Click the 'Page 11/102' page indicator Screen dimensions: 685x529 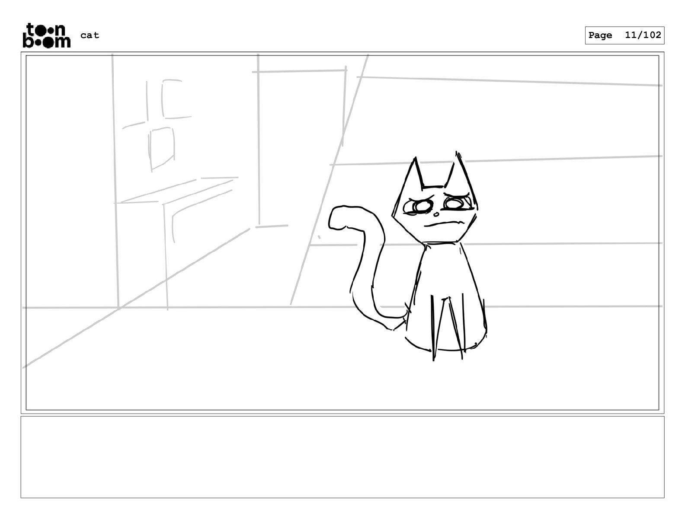pyautogui.click(x=624, y=35)
